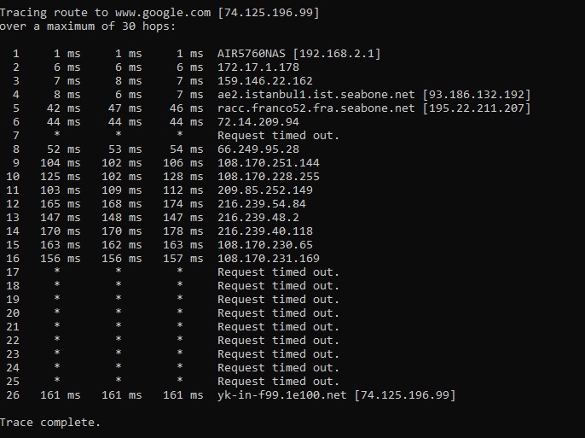Viewport: 585px width, 438px height.
Task: Click the AIR5760NAS hostname at hop 1
Action: click(x=252, y=54)
